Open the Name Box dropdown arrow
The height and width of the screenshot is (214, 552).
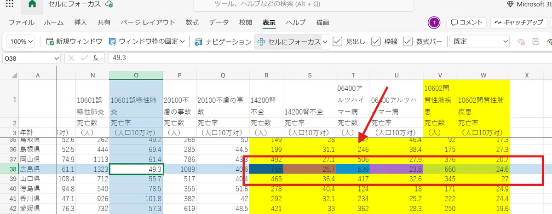[x=57, y=58]
